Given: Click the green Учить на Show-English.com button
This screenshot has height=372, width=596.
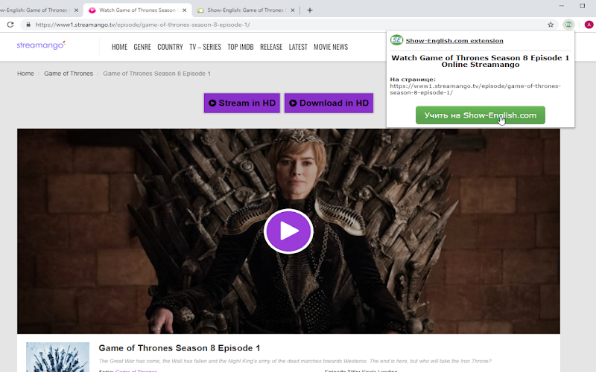Looking at the screenshot, I should (x=480, y=115).
